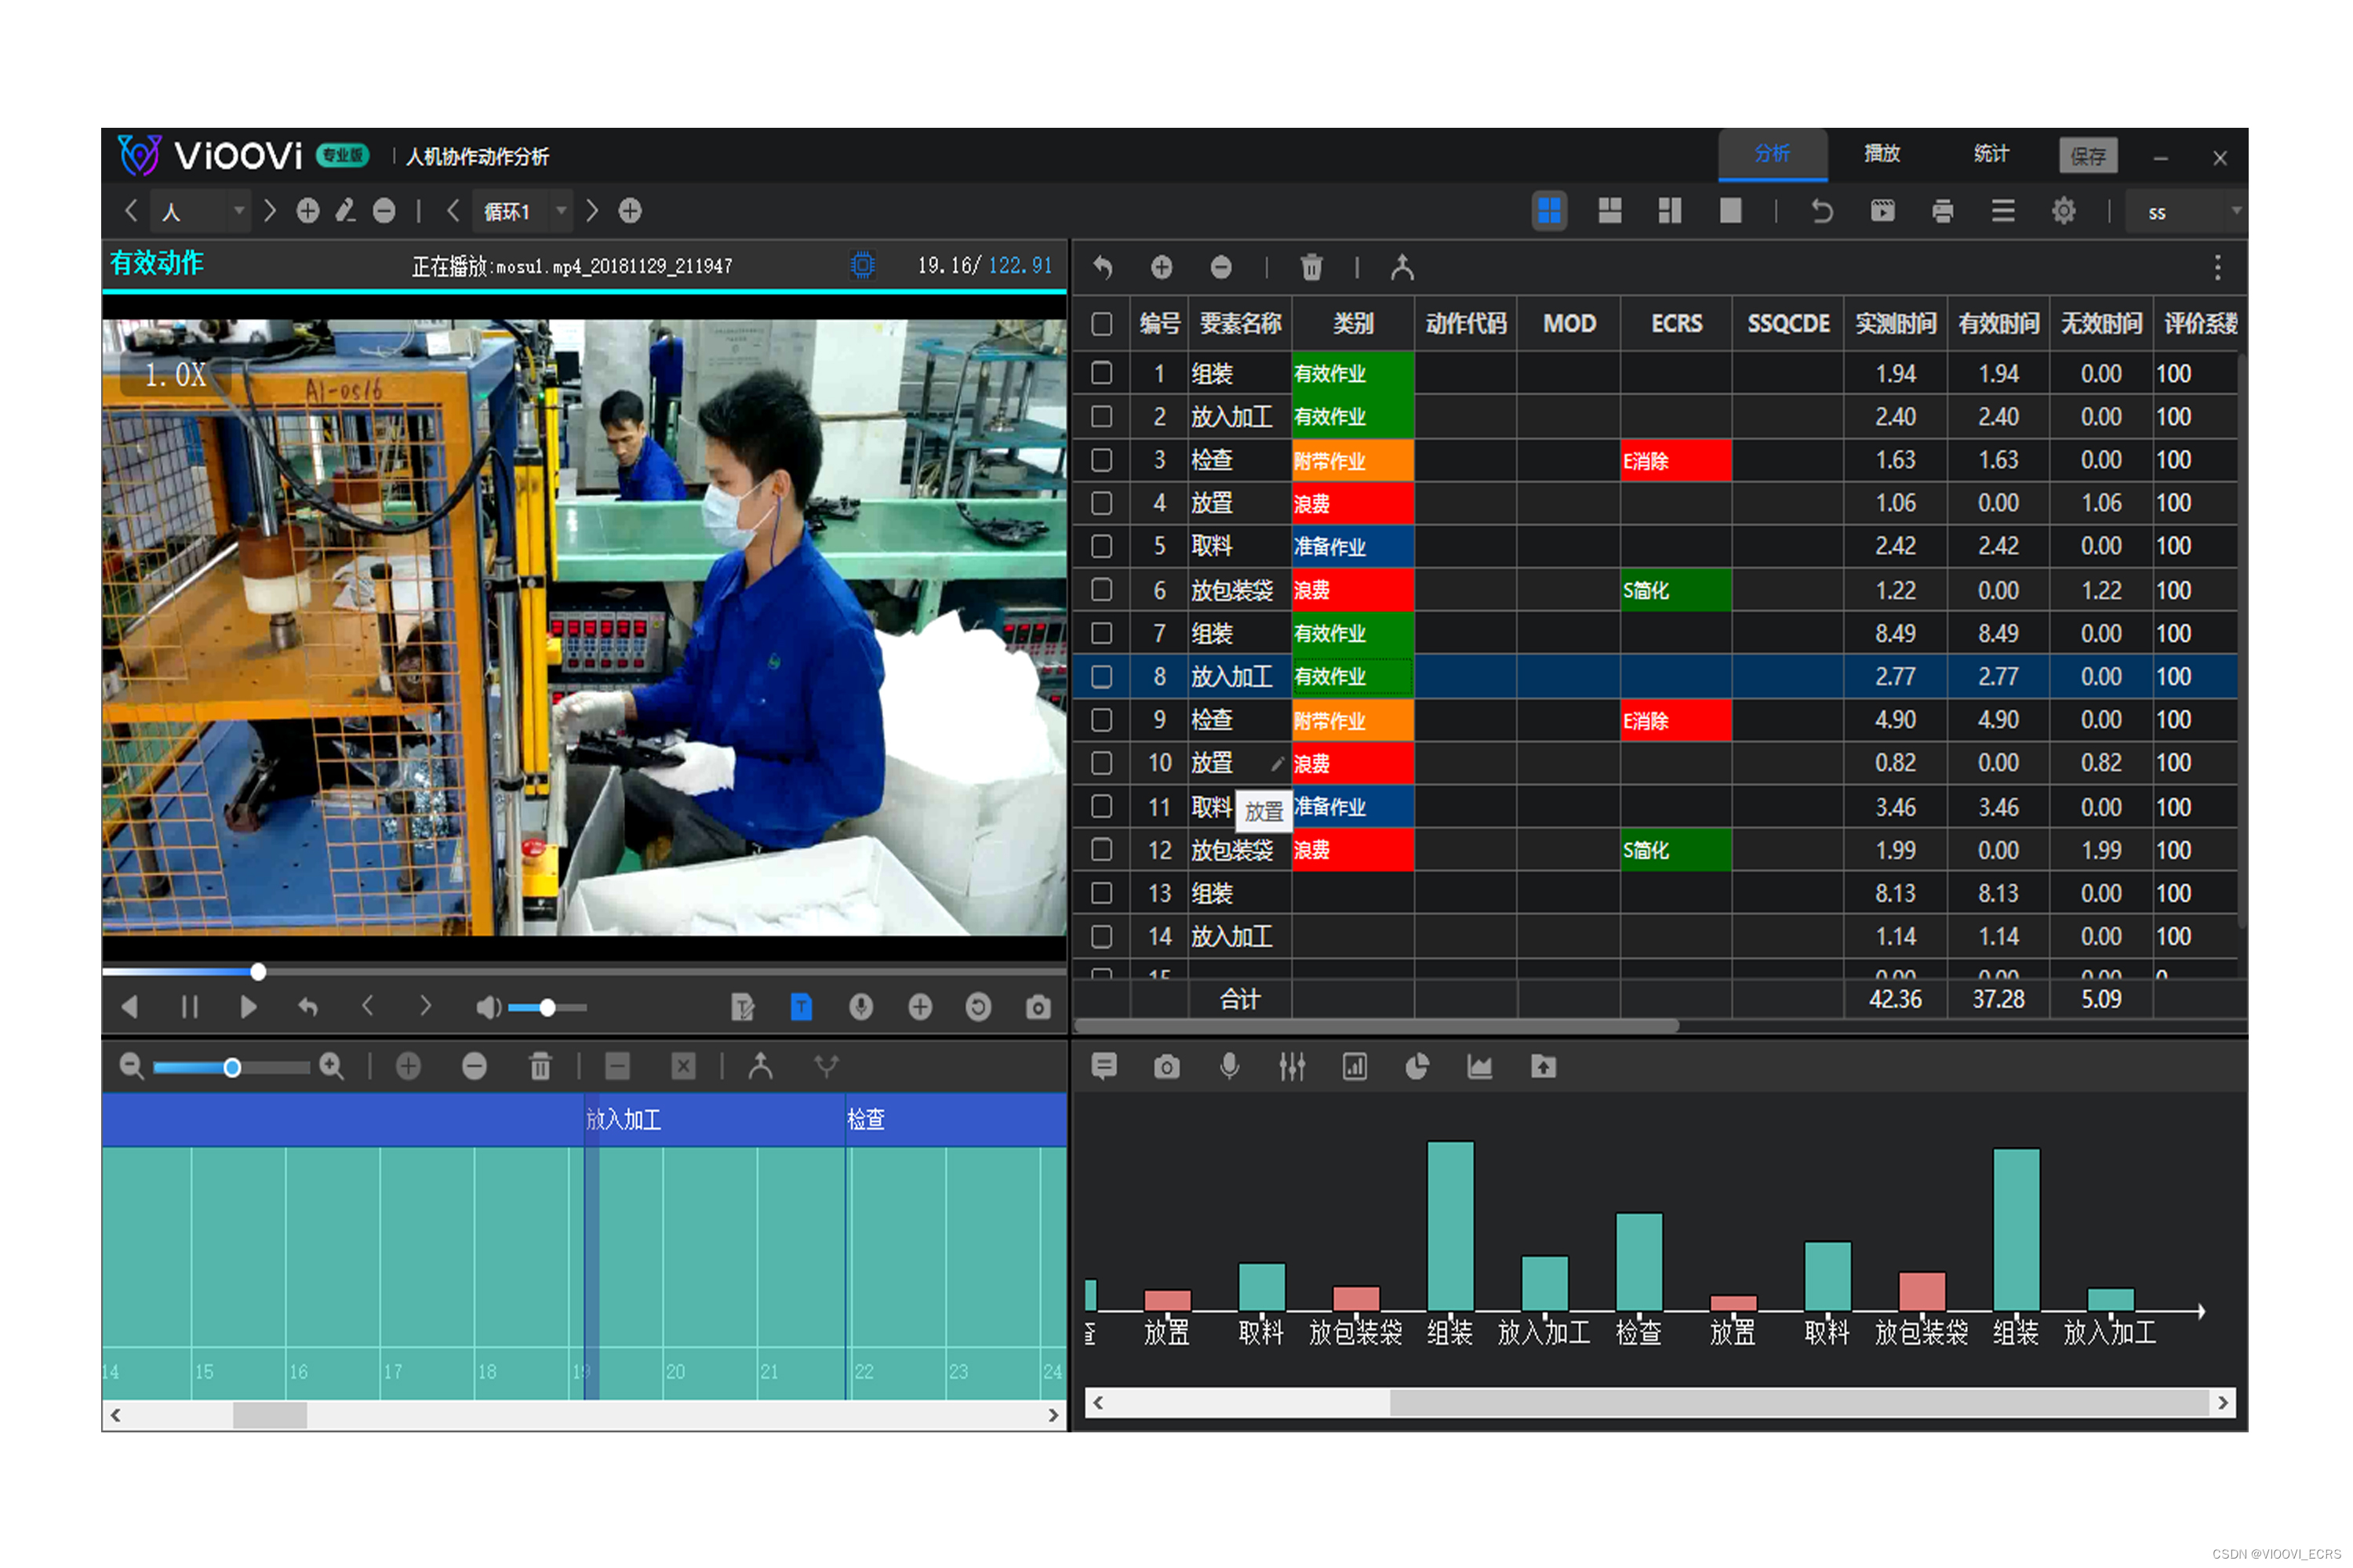Open the settings gear in top toolbar
Image resolution: width=2353 pixels, height=1568 pixels.
2063,211
